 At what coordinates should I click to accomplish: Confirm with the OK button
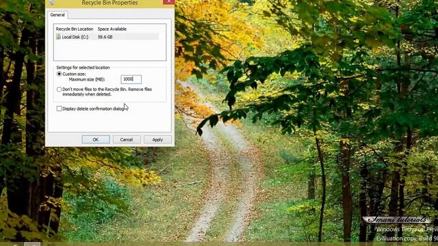96,139
